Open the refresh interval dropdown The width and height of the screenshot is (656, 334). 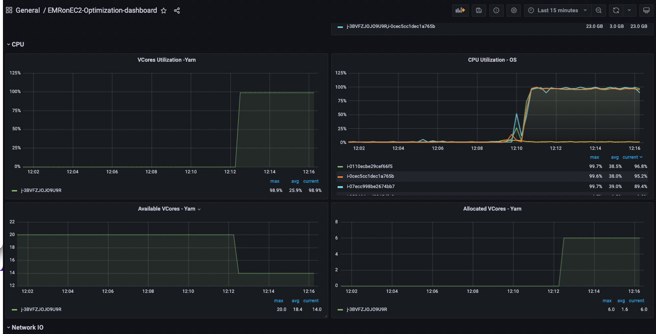pyautogui.click(x=630, y=10)
